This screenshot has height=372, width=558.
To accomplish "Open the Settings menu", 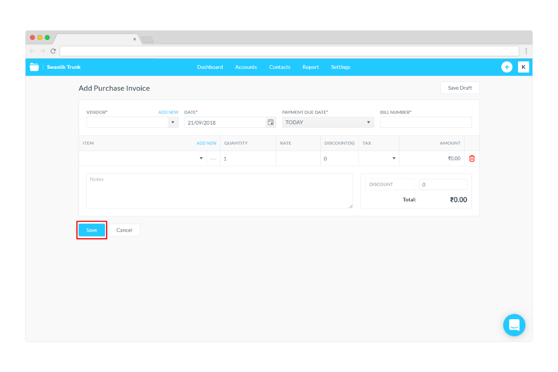I will click(340, 67).
